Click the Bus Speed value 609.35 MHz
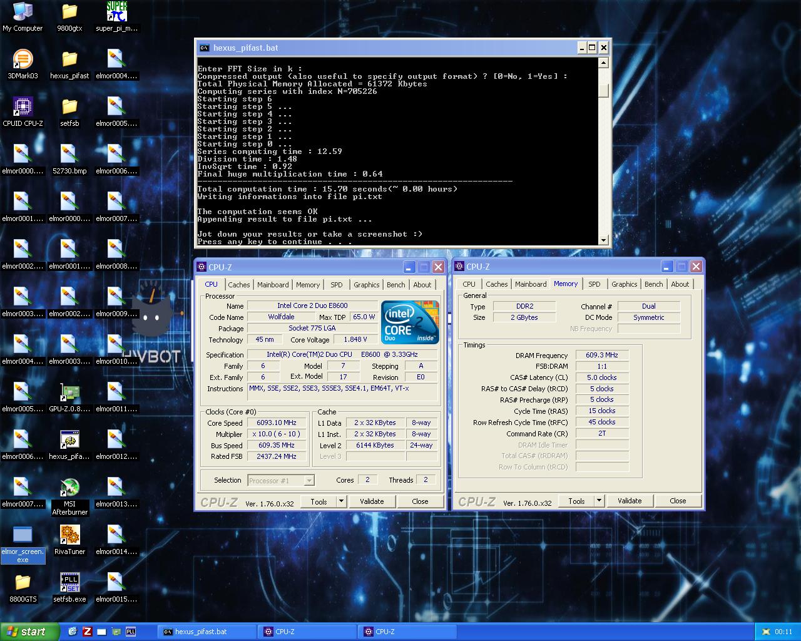 pos(277,445)
